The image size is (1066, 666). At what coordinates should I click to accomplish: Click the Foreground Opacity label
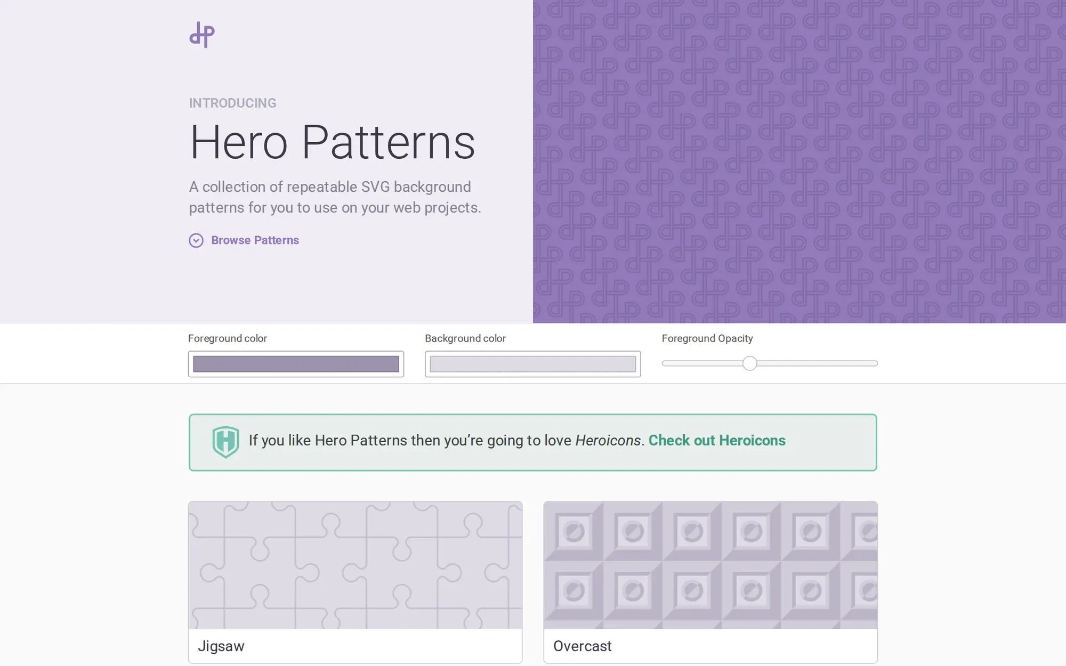pos(707,338)
